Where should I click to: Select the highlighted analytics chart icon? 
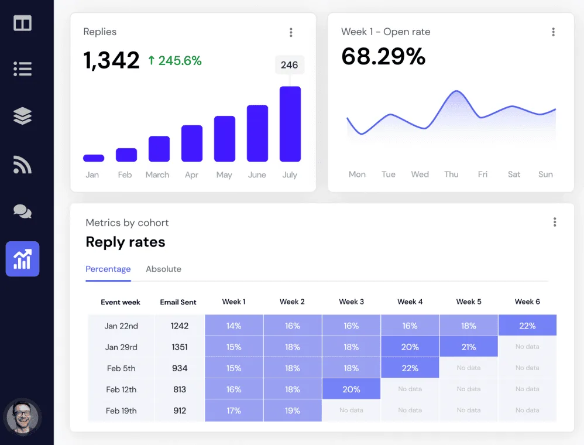pos(22,259)
